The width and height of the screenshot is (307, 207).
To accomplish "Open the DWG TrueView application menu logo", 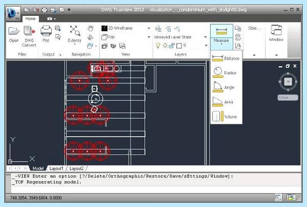I will coord(13,13).
